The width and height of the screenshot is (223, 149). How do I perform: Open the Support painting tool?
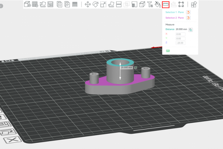pyautogui.click(x=135, y=4)
